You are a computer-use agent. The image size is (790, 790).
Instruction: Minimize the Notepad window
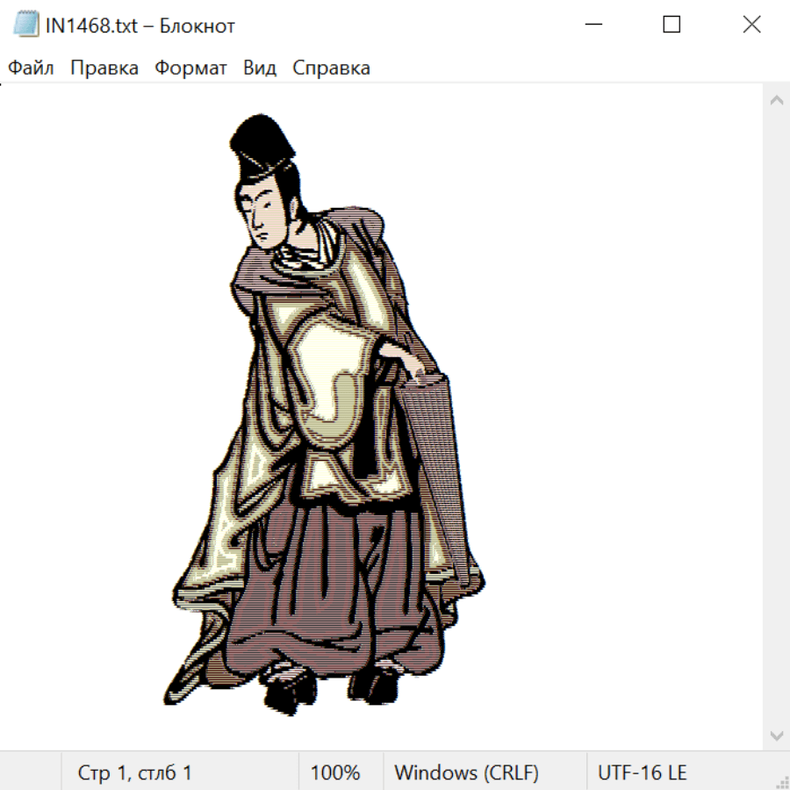pyautogui.click(x=592, y=25)
